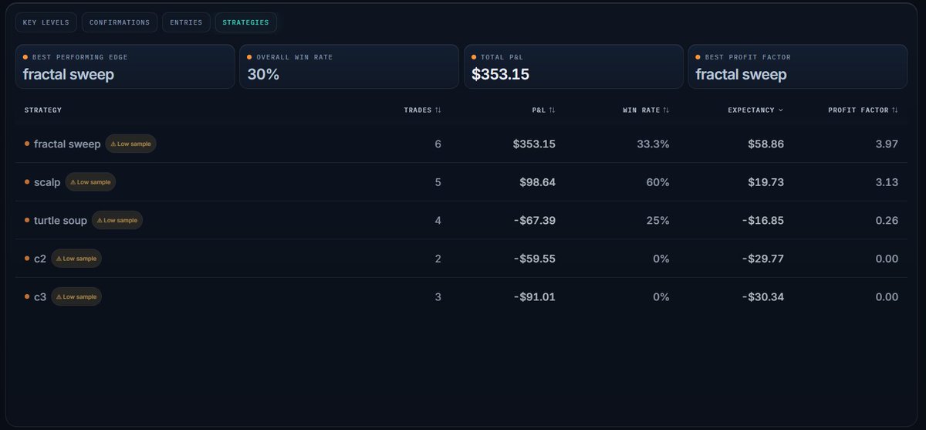This screenshot has height=430, width=926.
Task: Sort by Profit Factor column
Action: pyautogui.click(x=863, y=110)
